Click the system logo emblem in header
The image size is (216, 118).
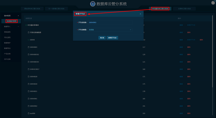[x=93, y=4]
